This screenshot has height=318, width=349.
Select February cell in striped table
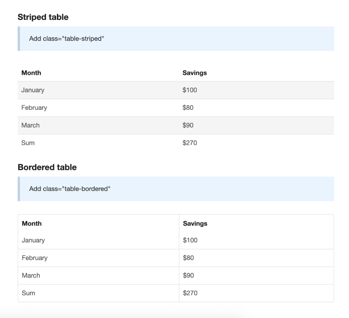click(x=34, y=108)
